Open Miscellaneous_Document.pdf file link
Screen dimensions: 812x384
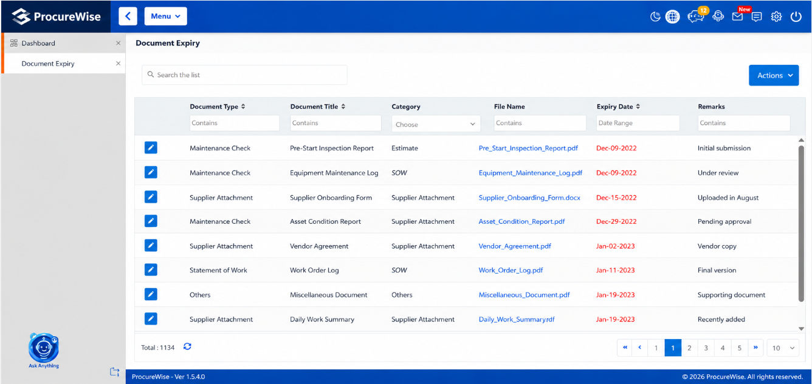(525, 295)
